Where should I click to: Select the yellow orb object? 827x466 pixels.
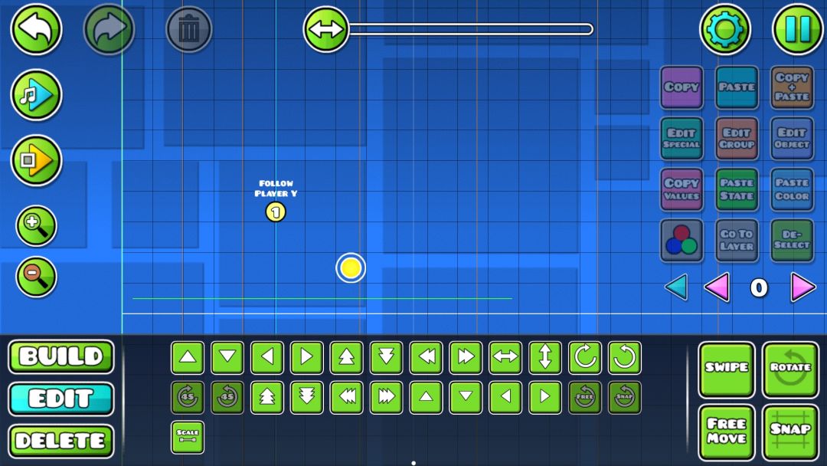(350, 268)
